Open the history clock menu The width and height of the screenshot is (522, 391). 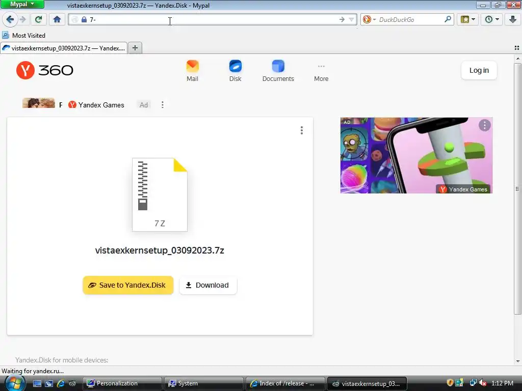tap(492, 20)
